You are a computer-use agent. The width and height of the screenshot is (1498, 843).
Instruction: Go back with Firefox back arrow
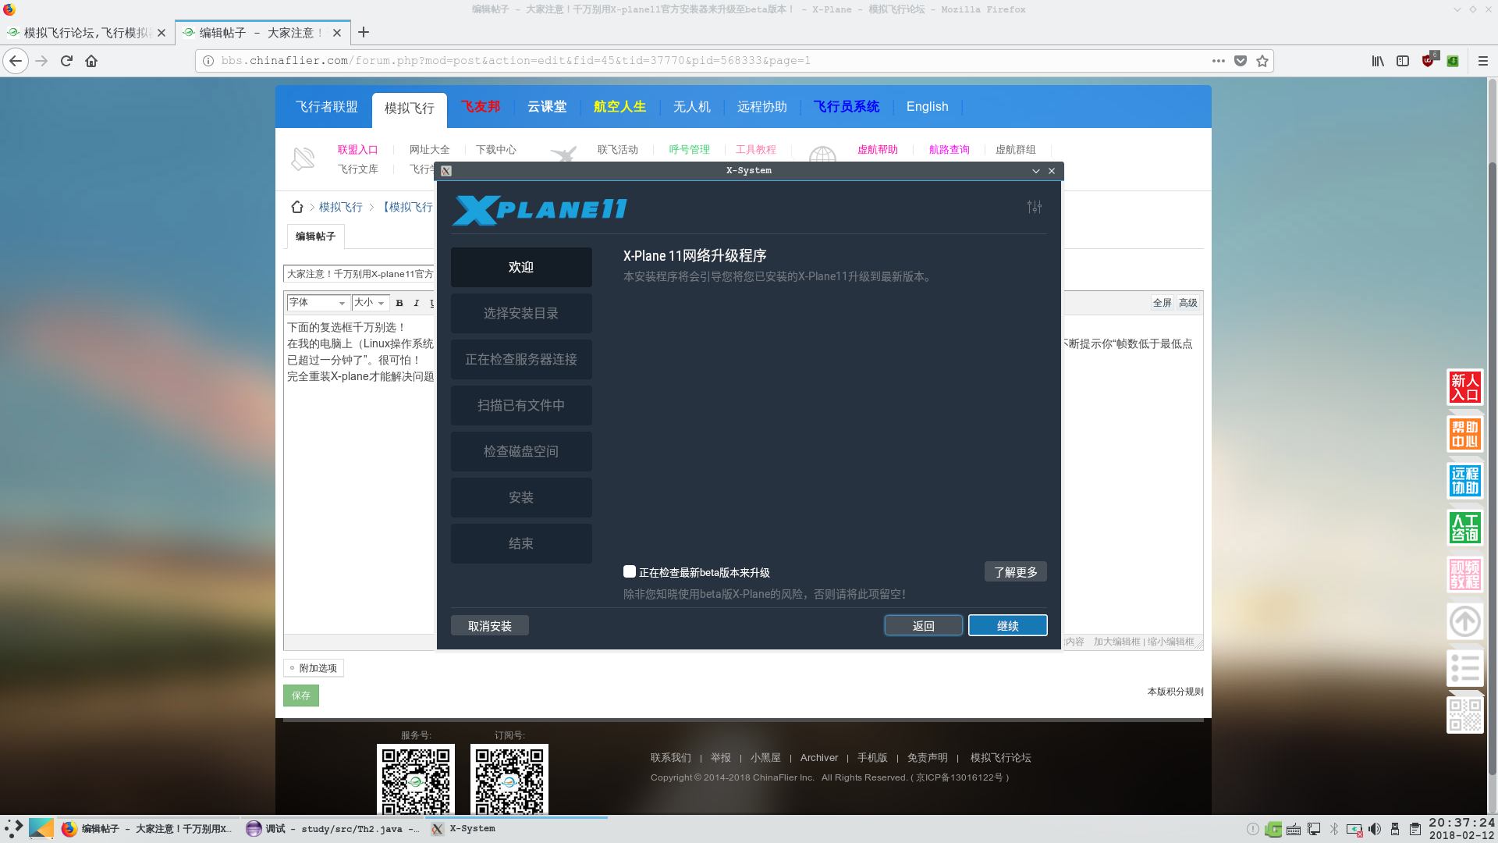16,61
